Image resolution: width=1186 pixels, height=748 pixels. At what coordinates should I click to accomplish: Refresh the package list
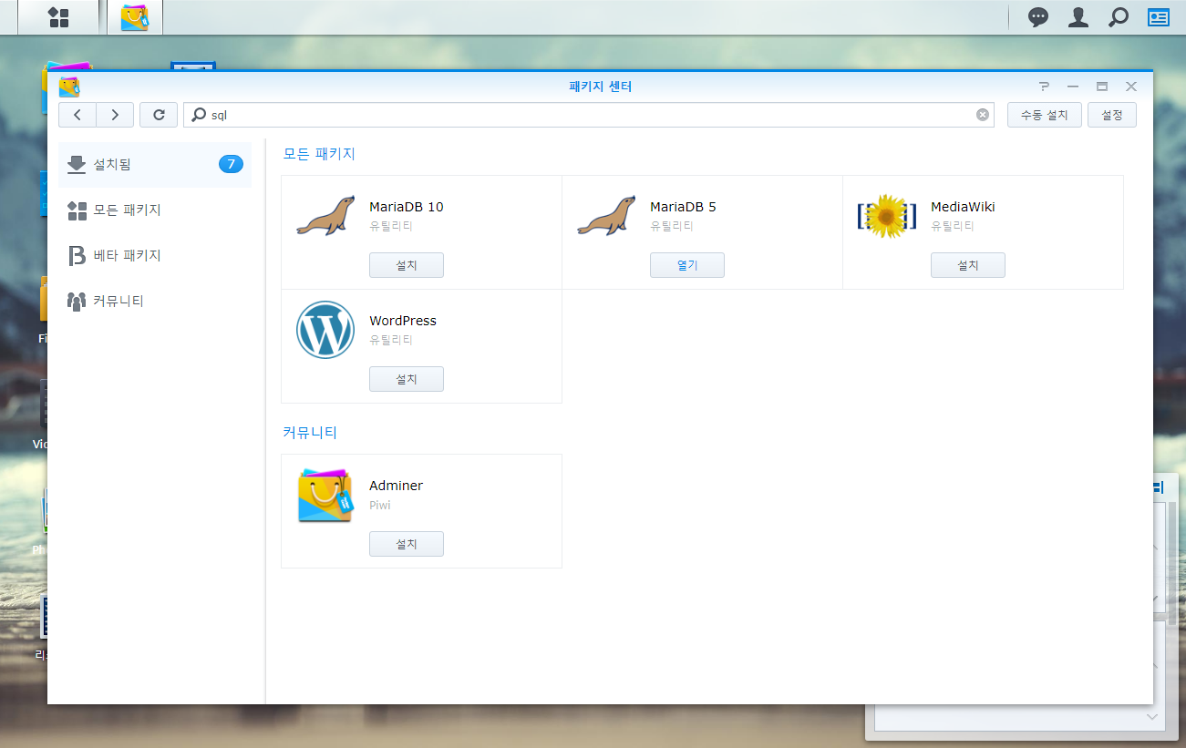pos(159,115)
